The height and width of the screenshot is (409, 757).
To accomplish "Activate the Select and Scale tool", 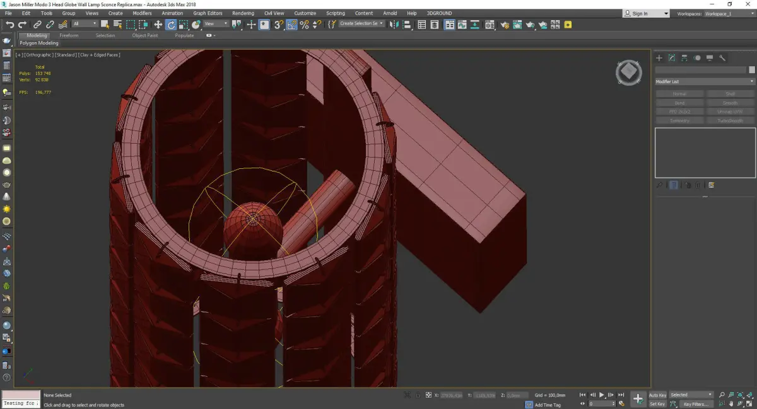I will [183, 25].
